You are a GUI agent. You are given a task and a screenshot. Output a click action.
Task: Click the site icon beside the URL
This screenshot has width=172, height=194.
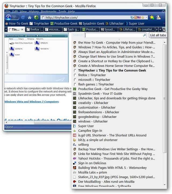click(42, 17)
